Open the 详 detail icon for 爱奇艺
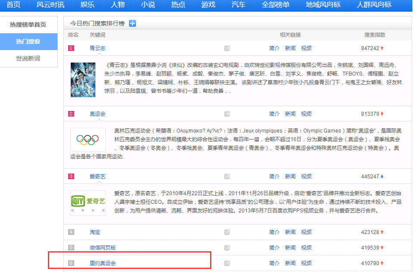Image resolution: width=415 pixels, height=272 pixels. coord(227,177)
